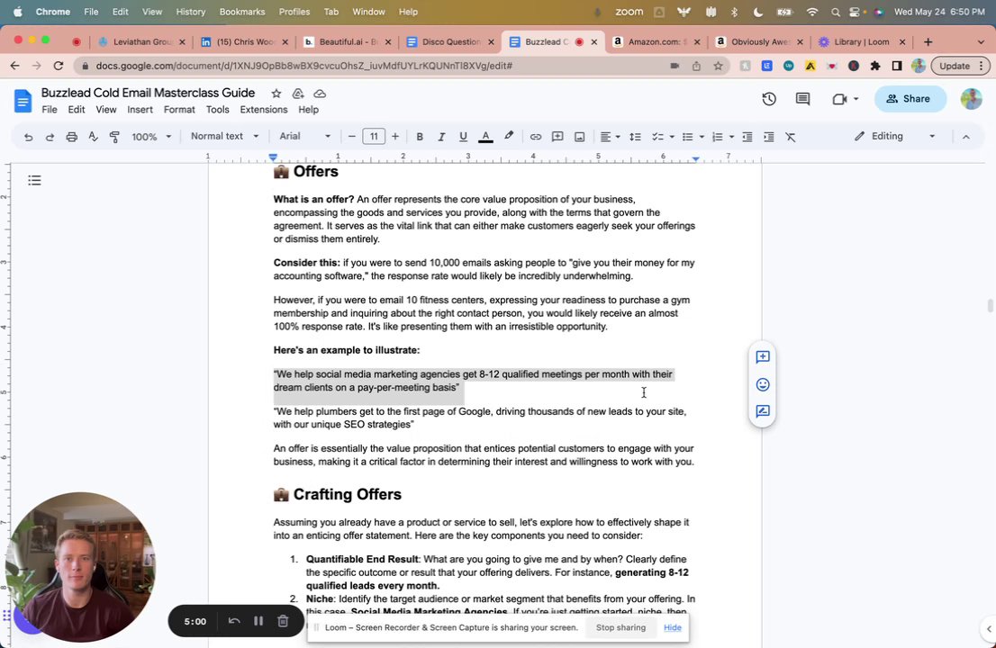Open the Extensions menu in Docs
Viewport: 996px width, 648px height.
pos(264,110)
